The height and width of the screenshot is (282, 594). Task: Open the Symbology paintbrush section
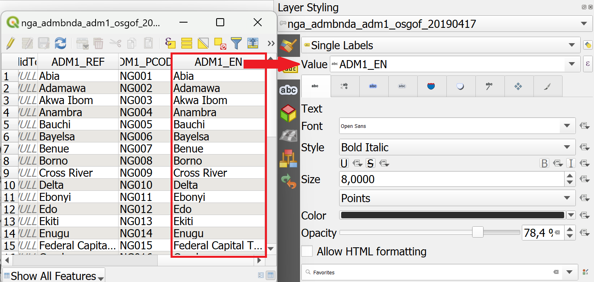[288, 46]
